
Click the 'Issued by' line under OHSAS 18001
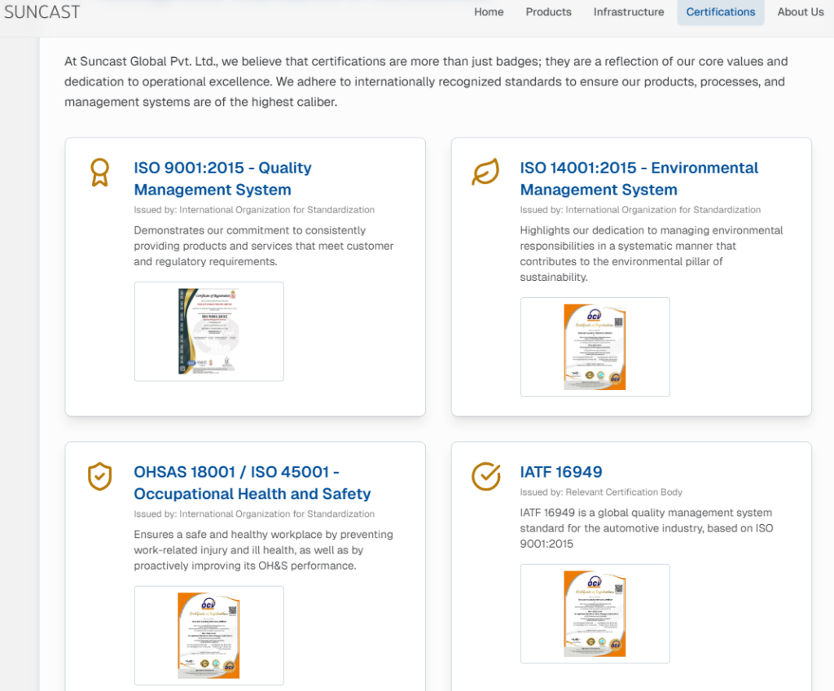click(x=254, y=514)
